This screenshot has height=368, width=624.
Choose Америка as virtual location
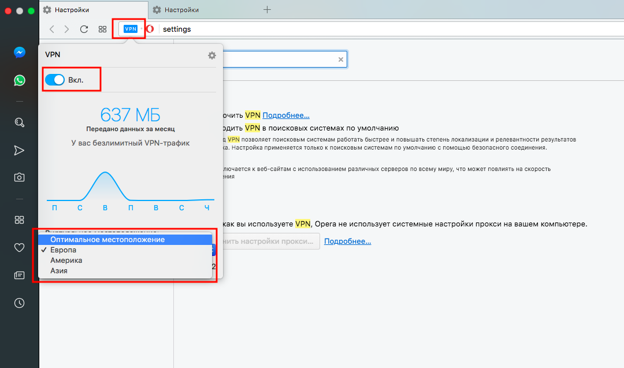point(125,260)
